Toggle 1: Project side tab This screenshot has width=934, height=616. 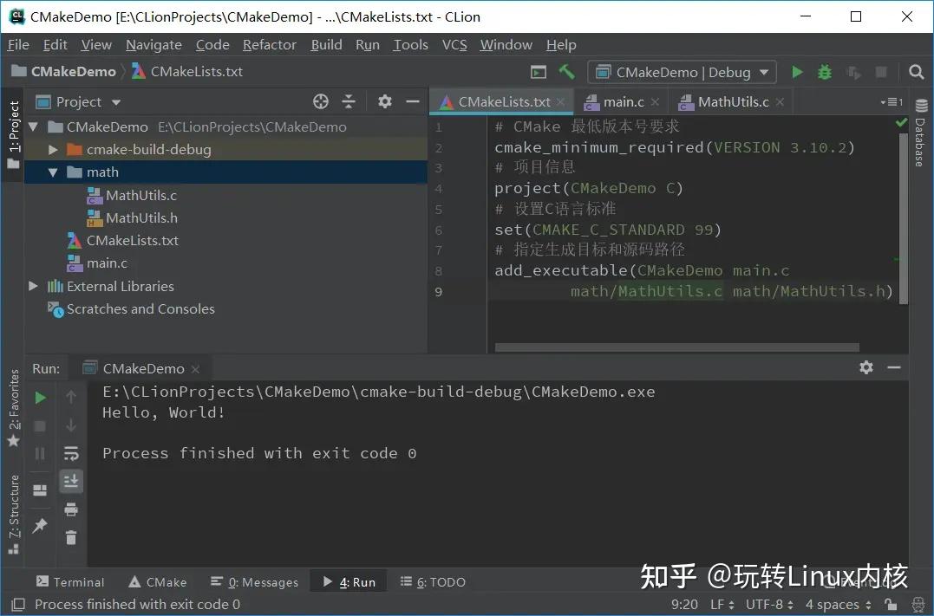(13, 133)
